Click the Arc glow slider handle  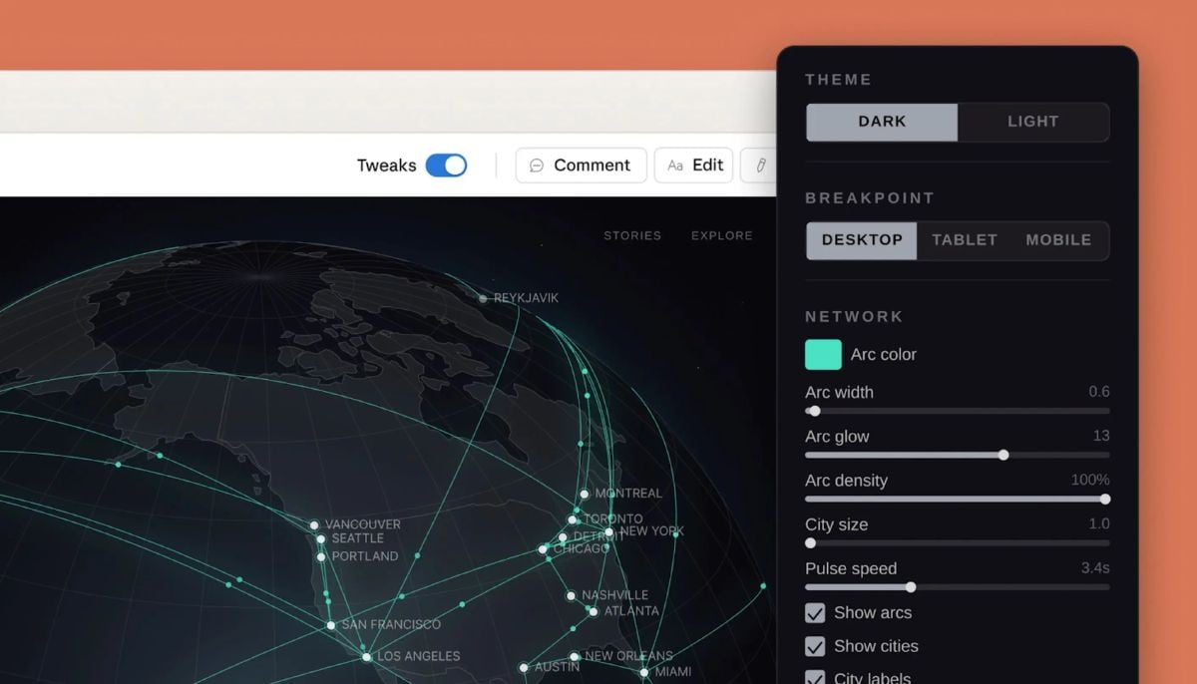coord(1003,455)
